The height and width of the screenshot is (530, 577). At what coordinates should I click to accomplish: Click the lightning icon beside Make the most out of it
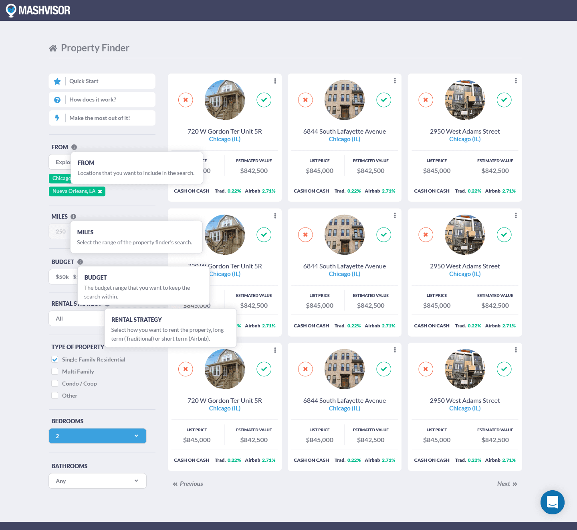coord(57,118)
